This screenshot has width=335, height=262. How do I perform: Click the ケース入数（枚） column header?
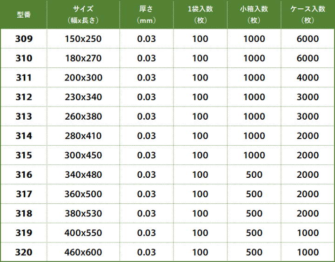(x=308, y=14)
